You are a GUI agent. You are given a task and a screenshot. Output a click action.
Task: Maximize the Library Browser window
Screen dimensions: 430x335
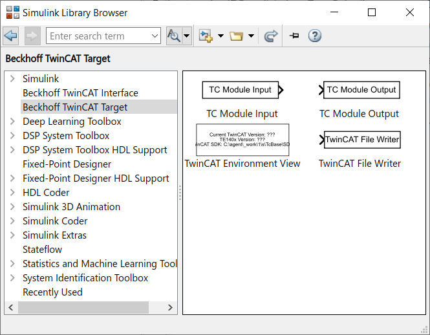372,12
